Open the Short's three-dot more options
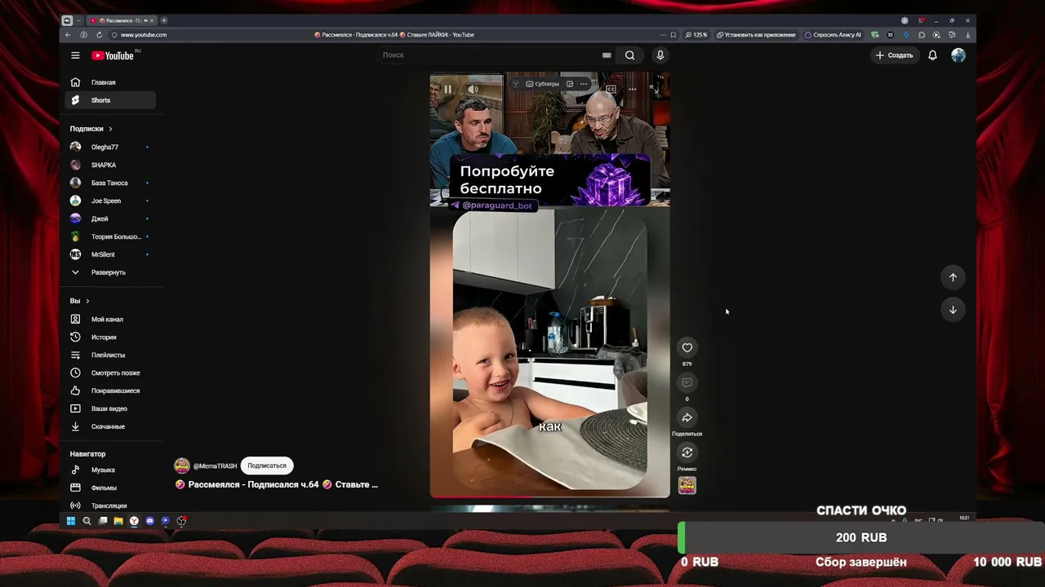The image size is (1045, 587). 632,89
